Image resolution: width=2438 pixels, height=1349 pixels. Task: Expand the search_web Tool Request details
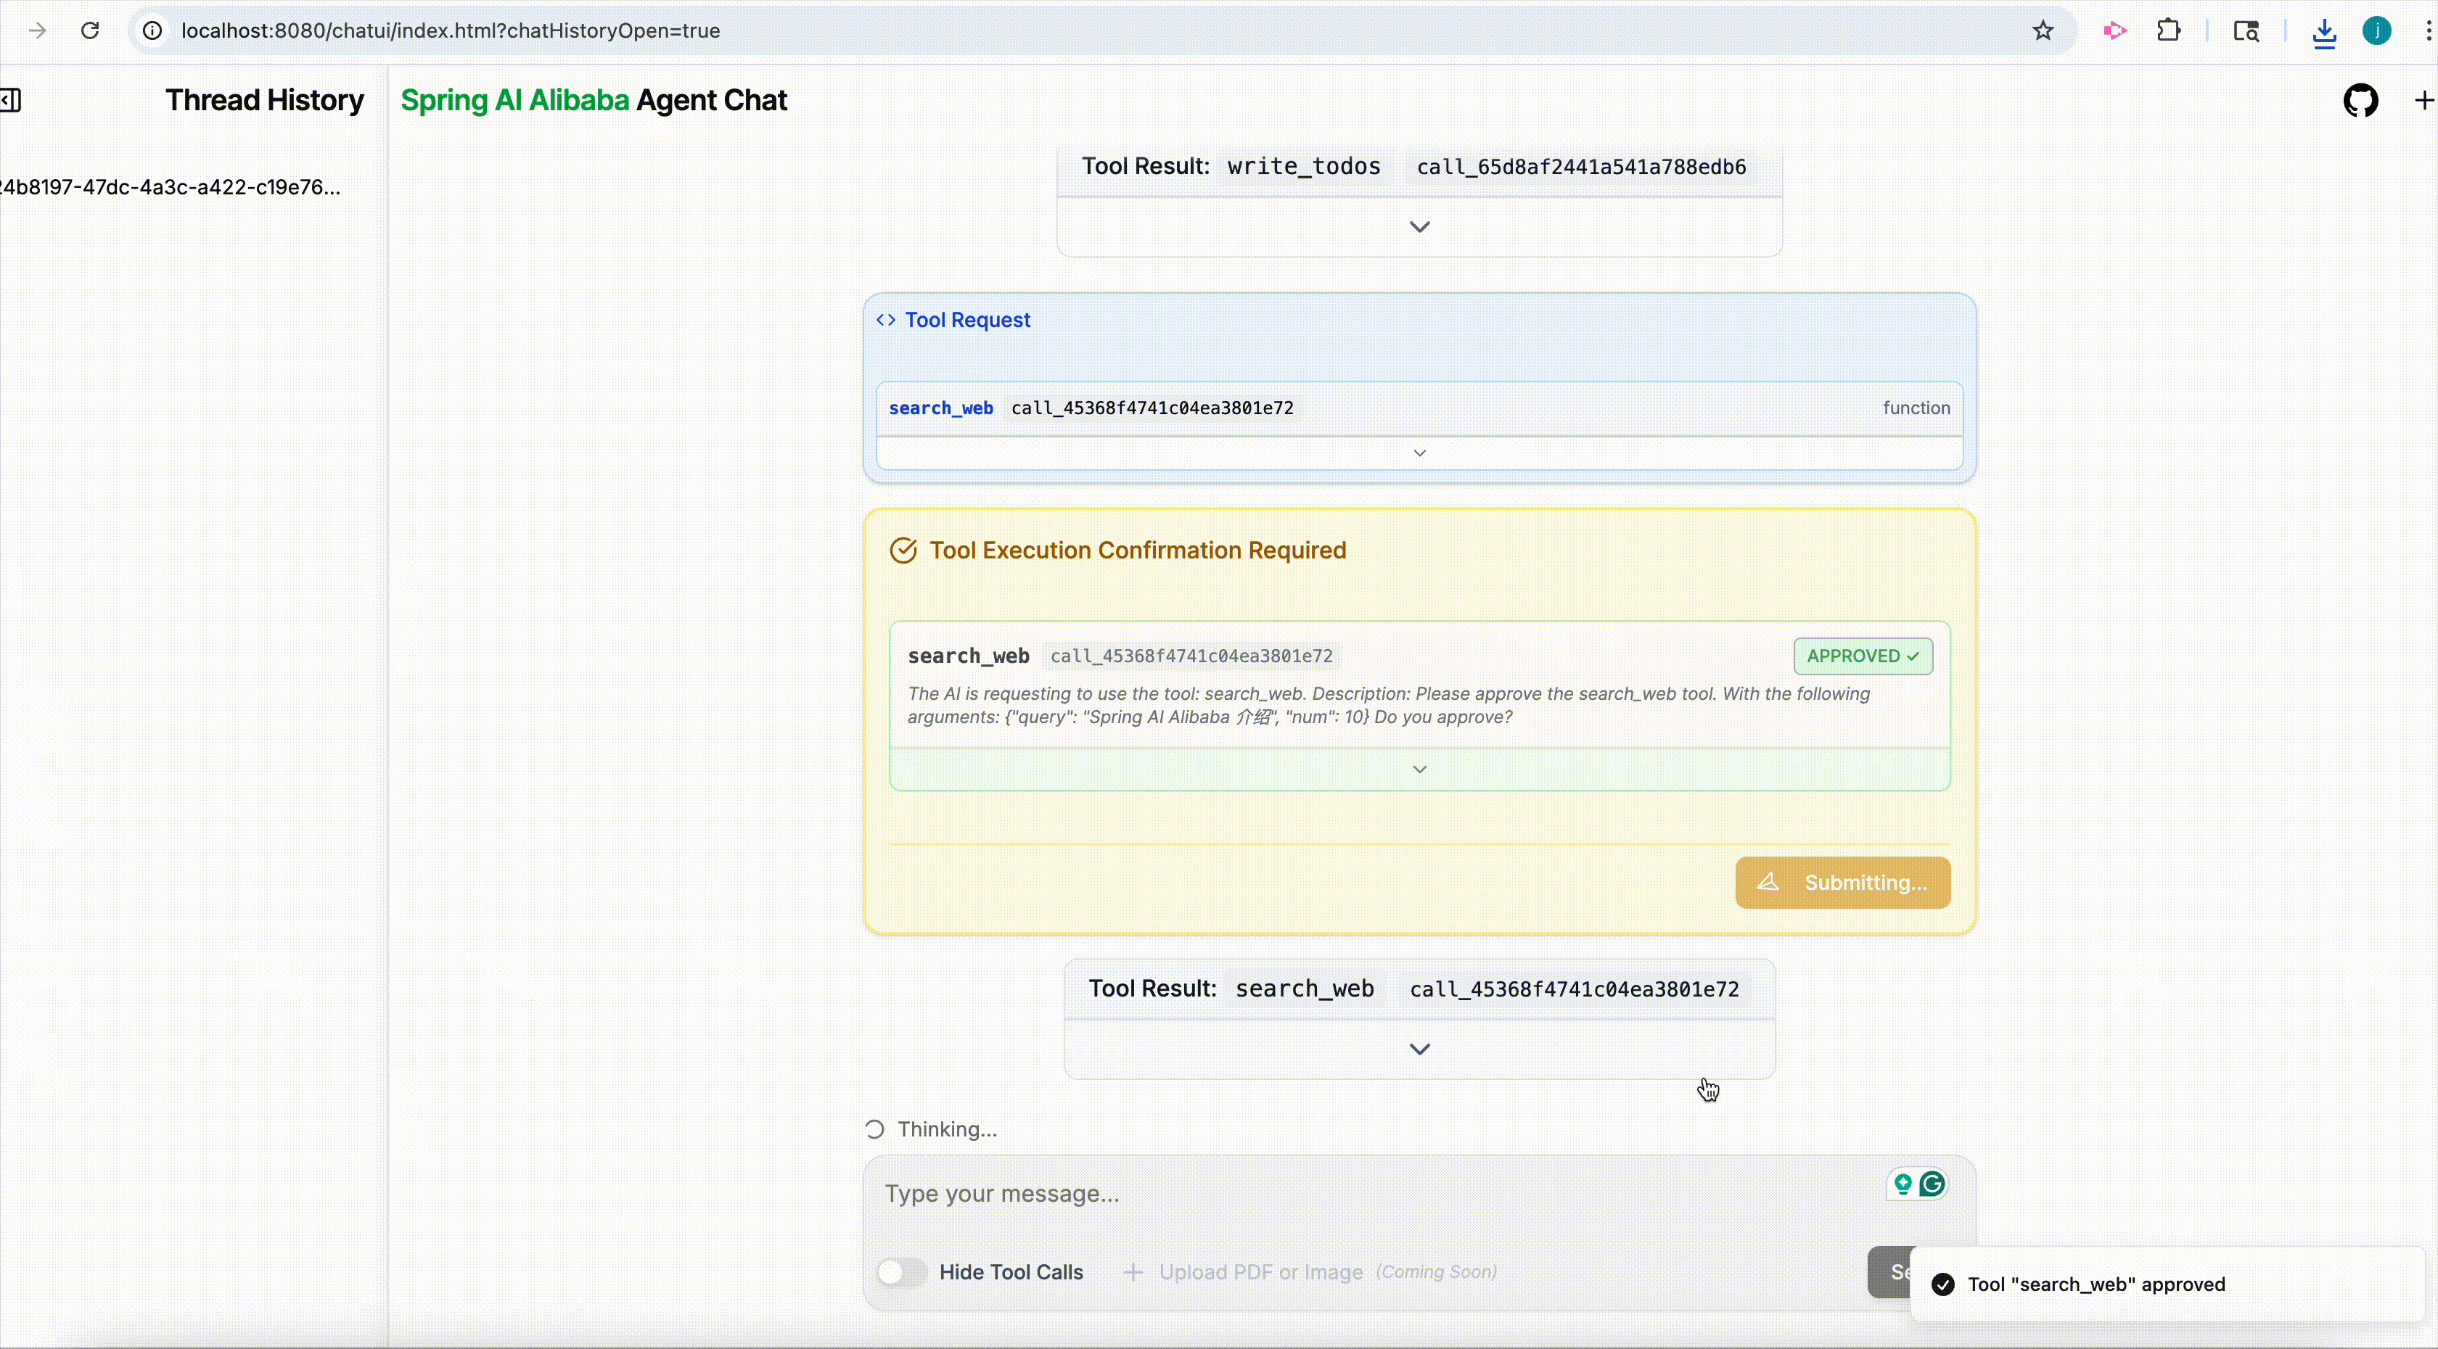pos(1419,453)
